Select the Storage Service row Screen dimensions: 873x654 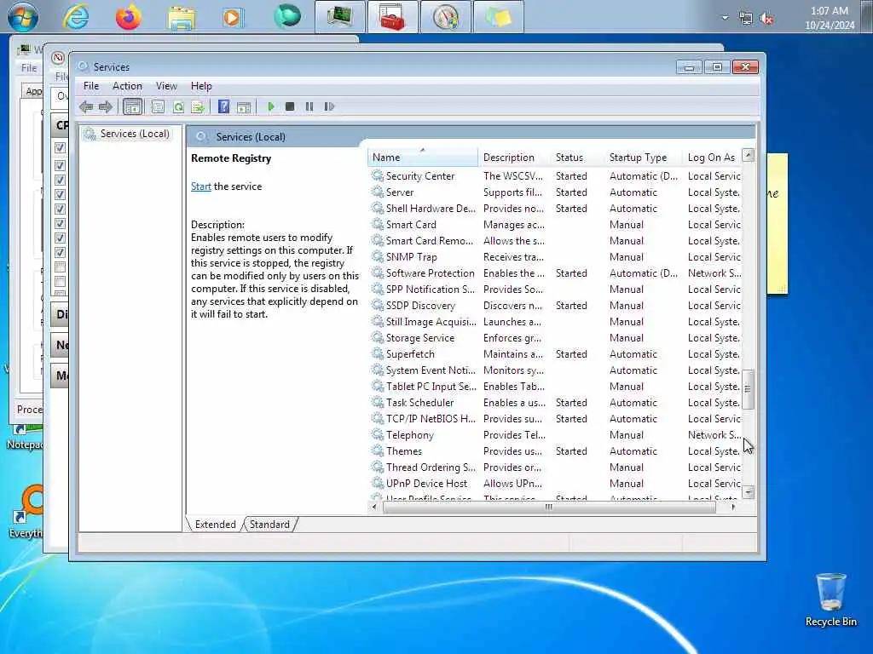[x=554, y=337]
